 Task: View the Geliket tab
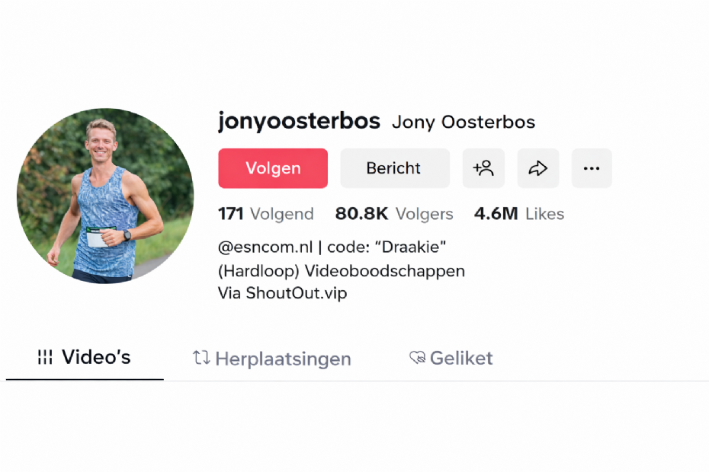451,358
